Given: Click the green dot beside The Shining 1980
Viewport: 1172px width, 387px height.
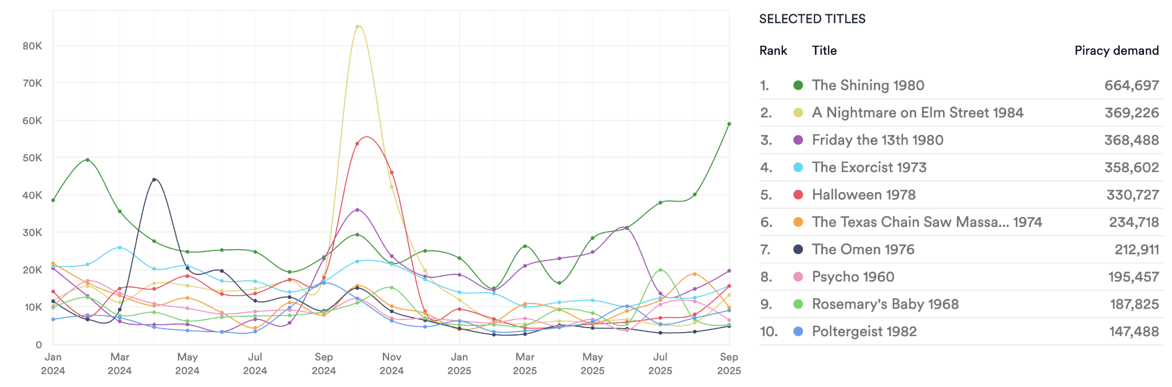Looking at the screenshot, I should [x=798, y=85].
